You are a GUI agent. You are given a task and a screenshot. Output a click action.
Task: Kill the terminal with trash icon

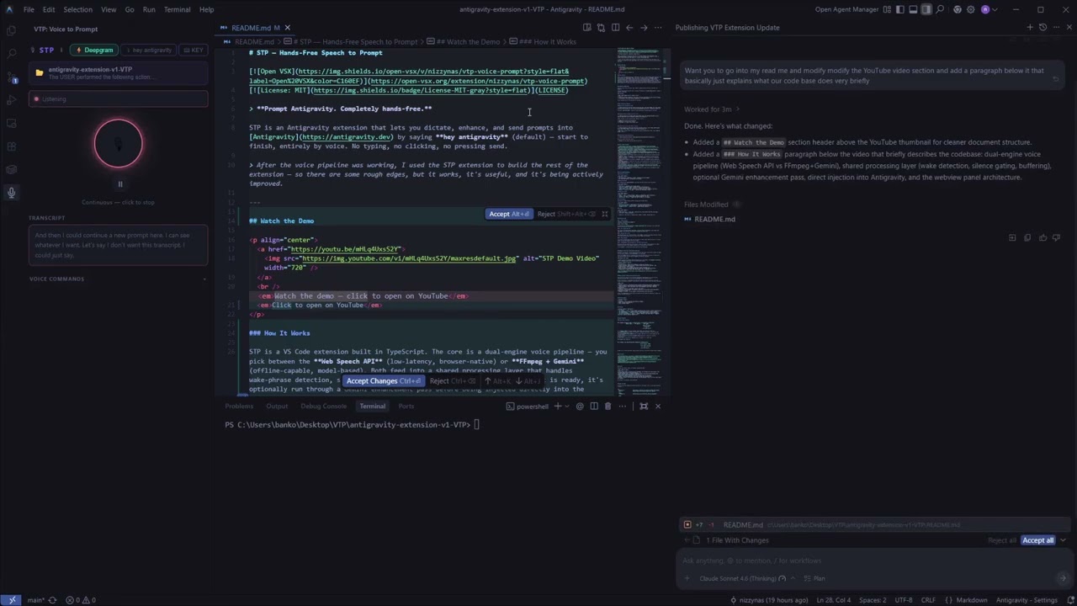pyautogui.click(x=607, y=407)
